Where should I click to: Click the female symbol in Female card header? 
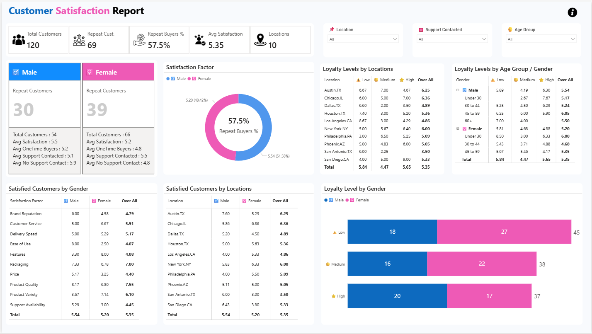89,72
